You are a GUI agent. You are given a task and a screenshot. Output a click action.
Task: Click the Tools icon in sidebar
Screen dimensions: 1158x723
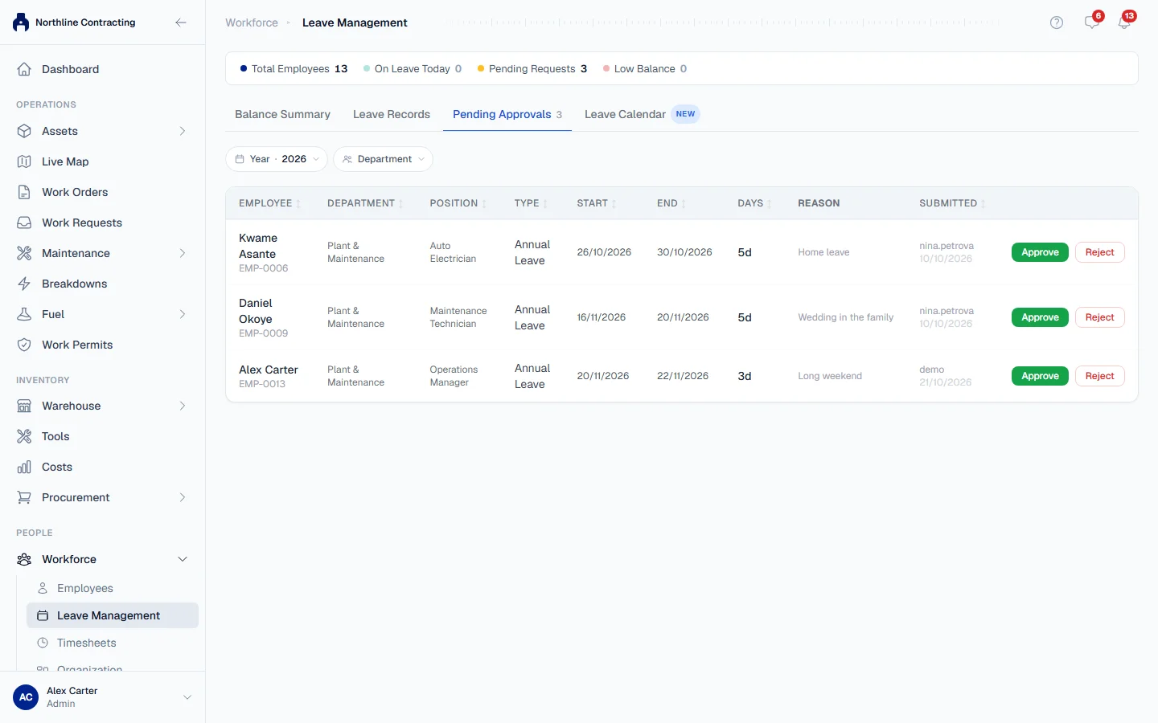pyautogui.click(x=24, y=436)
